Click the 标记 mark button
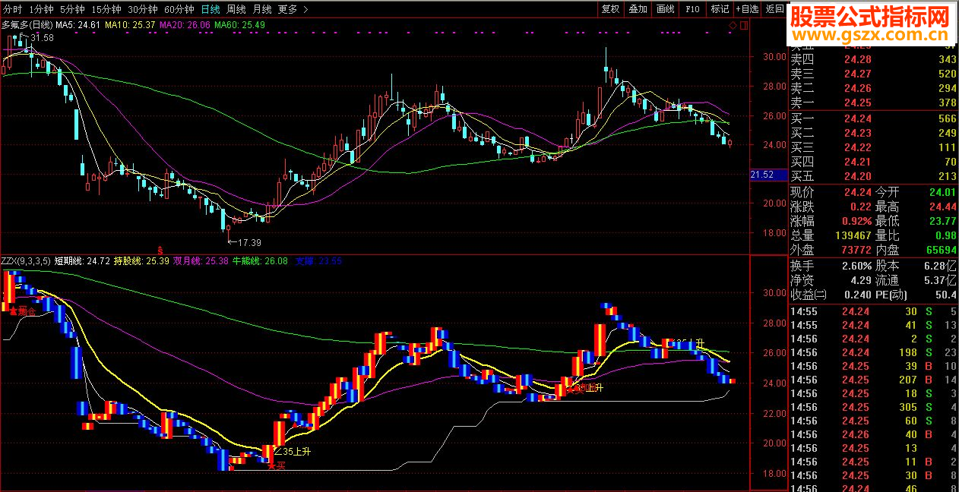 click(x=719, y=9)
